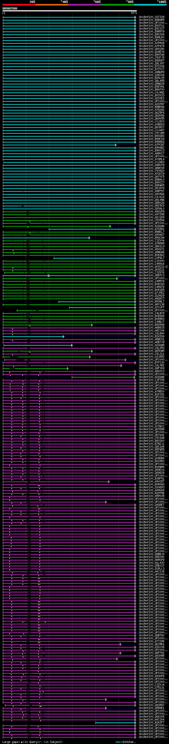Image resolution: width=169 pixels, height=744 pixels.
Task: Open the UniRef100_C0P9L7 hit
Action: coord(151,258)
